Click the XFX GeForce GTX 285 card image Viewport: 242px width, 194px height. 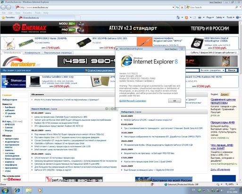pos(83,43)
